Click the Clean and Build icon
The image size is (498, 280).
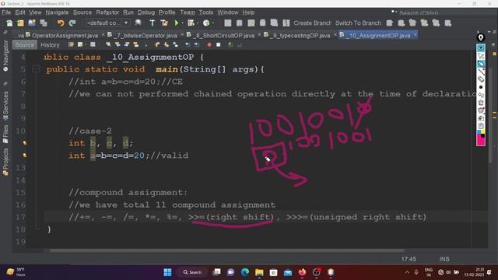164,23
